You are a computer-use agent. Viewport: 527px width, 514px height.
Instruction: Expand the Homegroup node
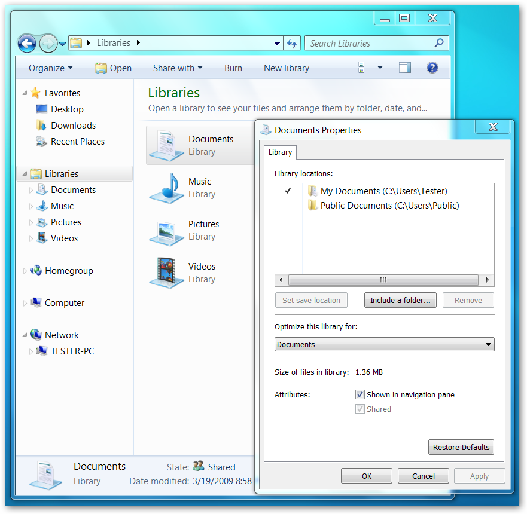pyautogui.click(x=25, y=271)
